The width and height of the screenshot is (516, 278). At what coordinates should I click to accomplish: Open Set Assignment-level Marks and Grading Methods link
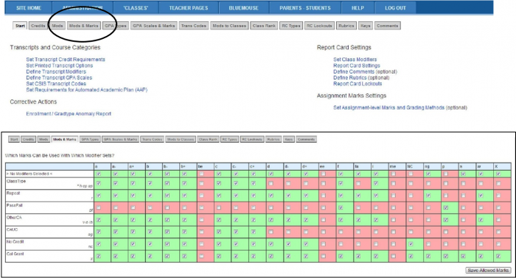point(389,107)
